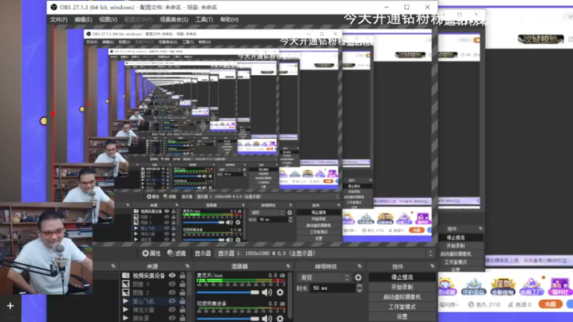Open the 显示器 1: 1920x1080 display dropdown
The height and width of the screenshot is (322, 573).
324,253
